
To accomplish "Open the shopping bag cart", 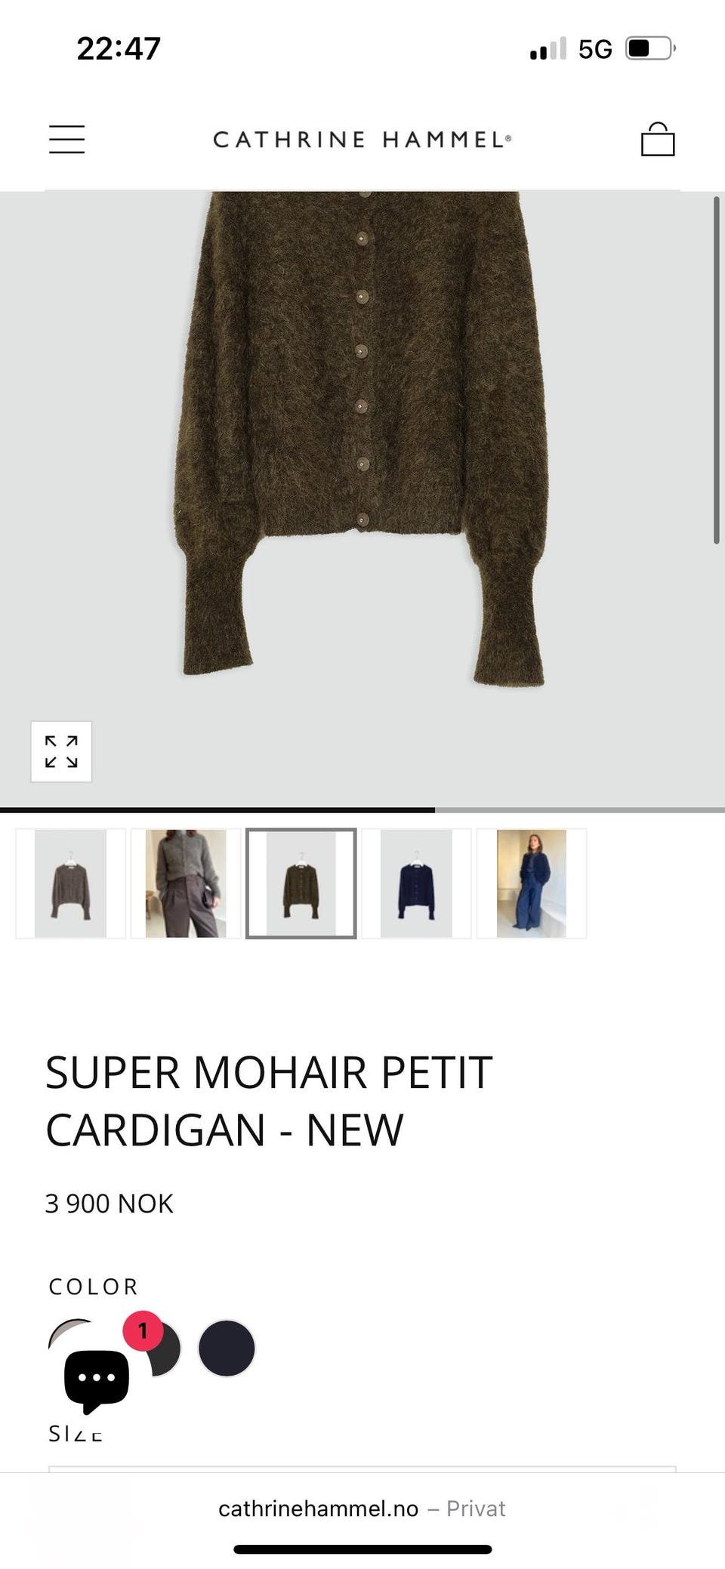I will point(657,140).
